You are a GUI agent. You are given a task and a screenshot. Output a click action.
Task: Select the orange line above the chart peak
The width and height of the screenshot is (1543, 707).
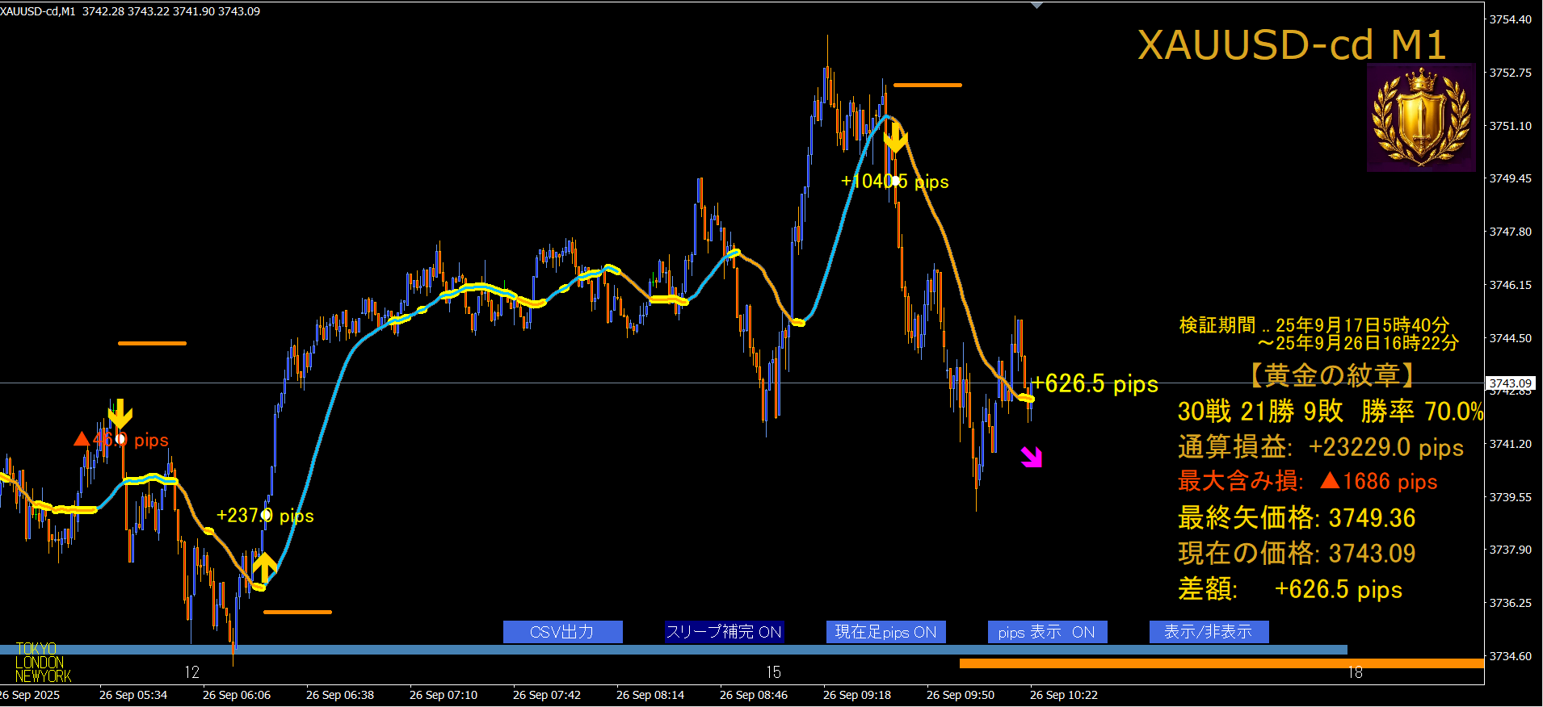click(927, 85)
